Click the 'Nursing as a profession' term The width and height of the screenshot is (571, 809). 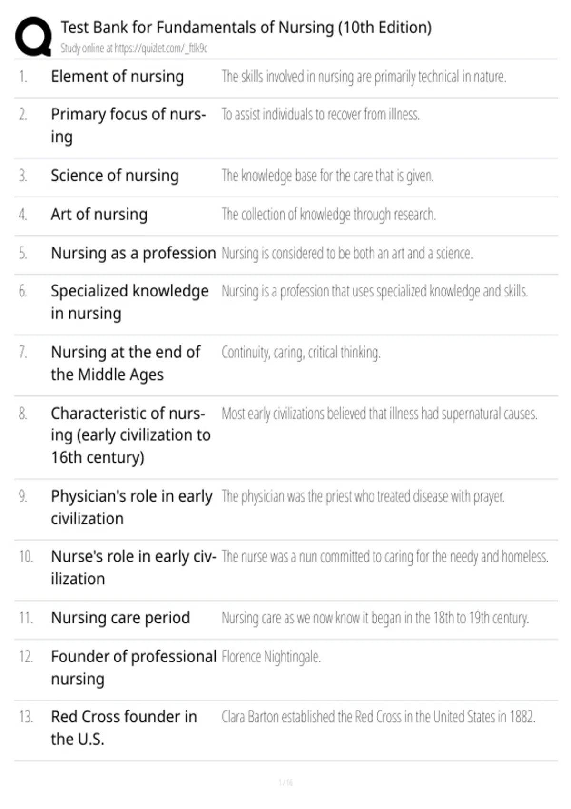(134, 253)
